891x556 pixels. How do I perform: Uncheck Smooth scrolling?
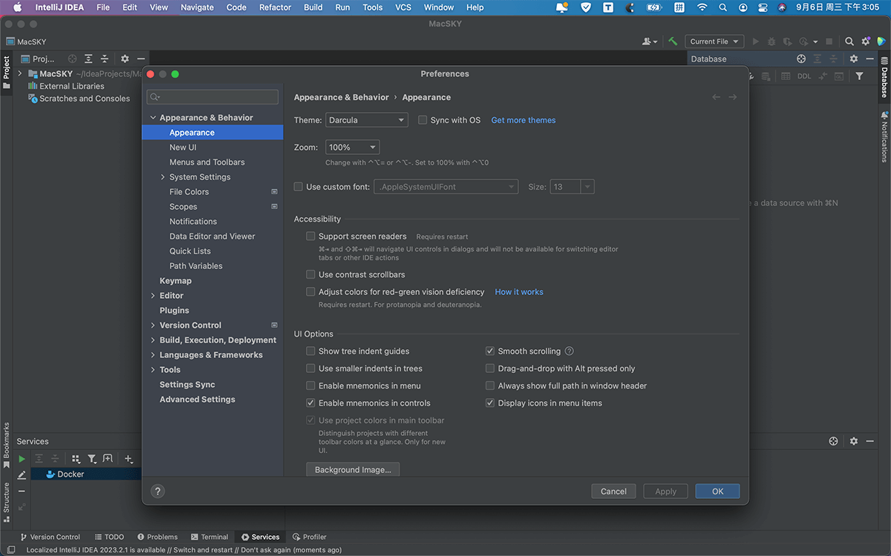pyautogui.click(x=490, y=351)
